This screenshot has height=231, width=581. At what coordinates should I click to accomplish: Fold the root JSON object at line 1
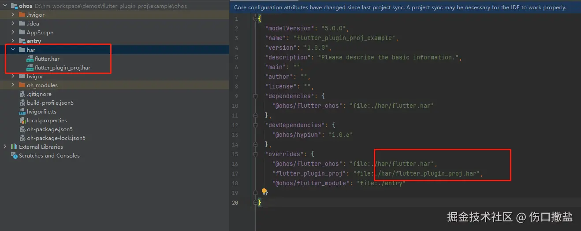point(255,18)
